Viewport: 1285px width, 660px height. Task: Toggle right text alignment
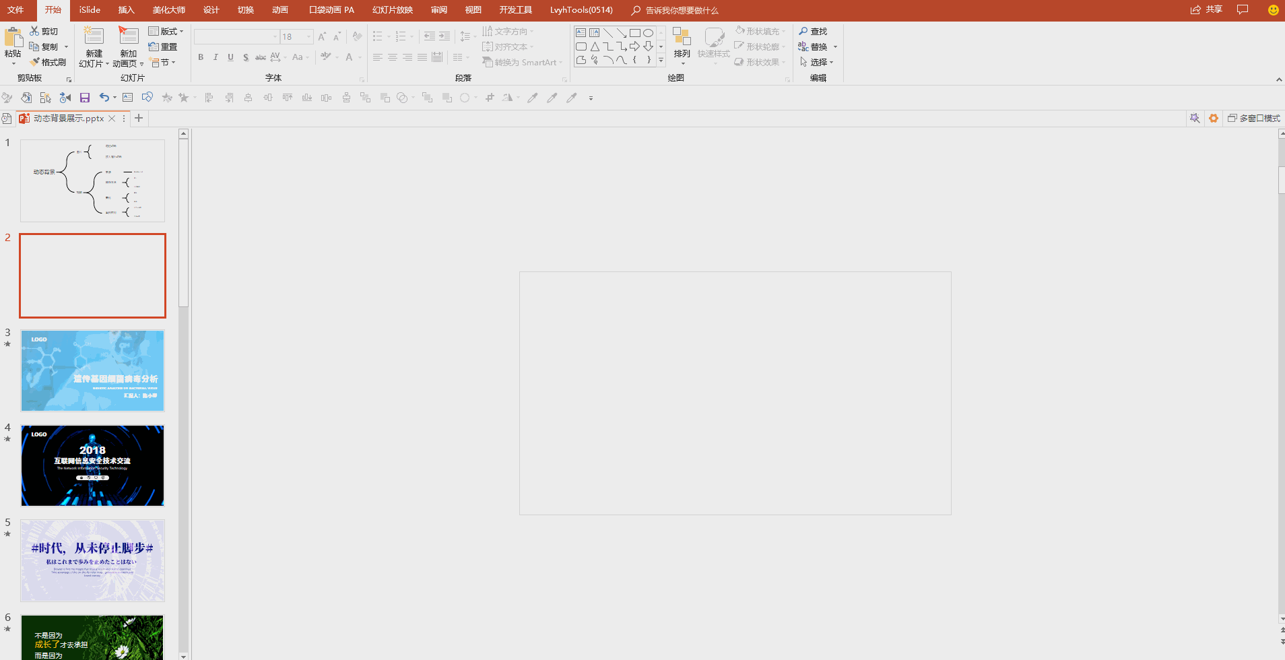point(407,57)
